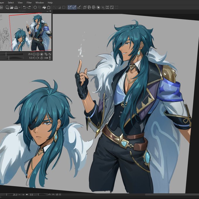Click the second speech-bubble toolbar icon
The image size is (199, 199).
coord(94,7)
